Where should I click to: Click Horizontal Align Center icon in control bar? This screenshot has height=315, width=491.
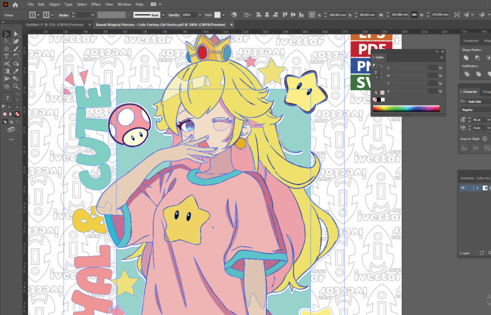[267, 15]
